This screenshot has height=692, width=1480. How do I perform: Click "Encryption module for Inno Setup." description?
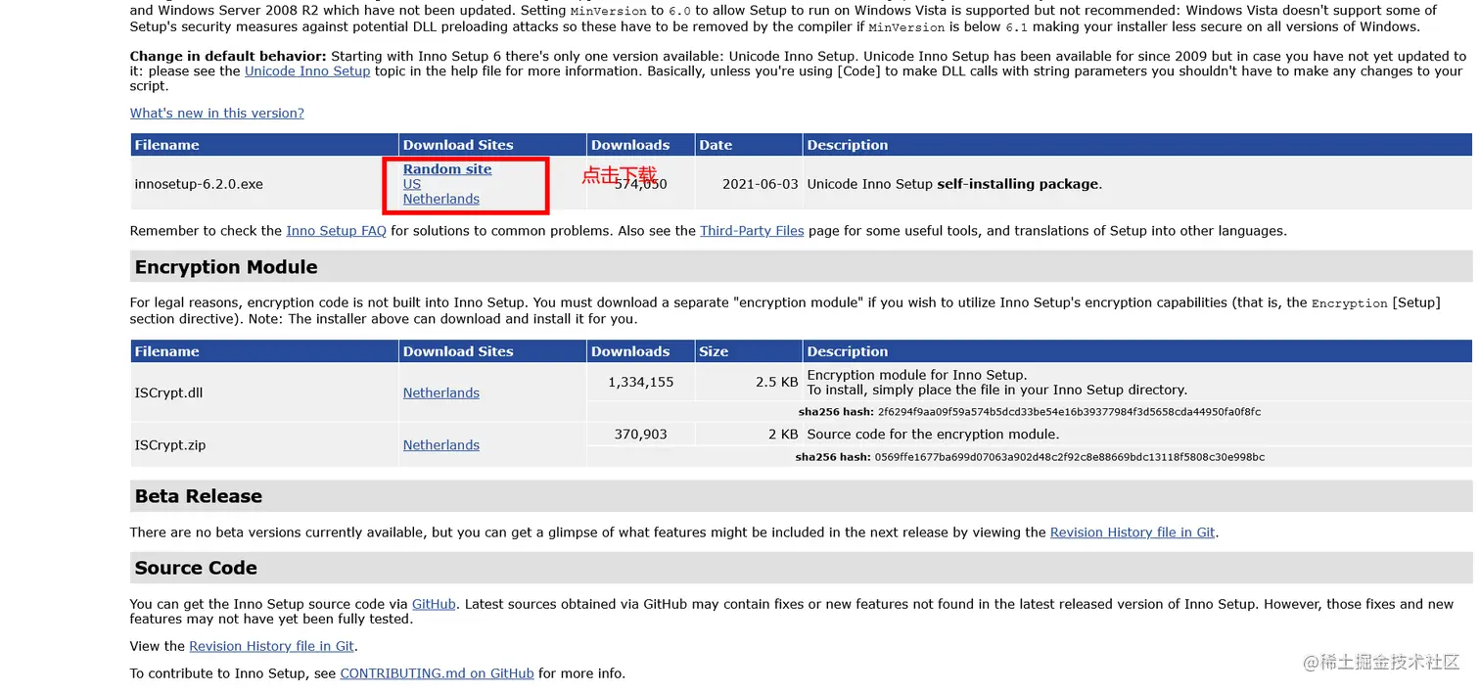pyautogui.click(x=917, y=375)
